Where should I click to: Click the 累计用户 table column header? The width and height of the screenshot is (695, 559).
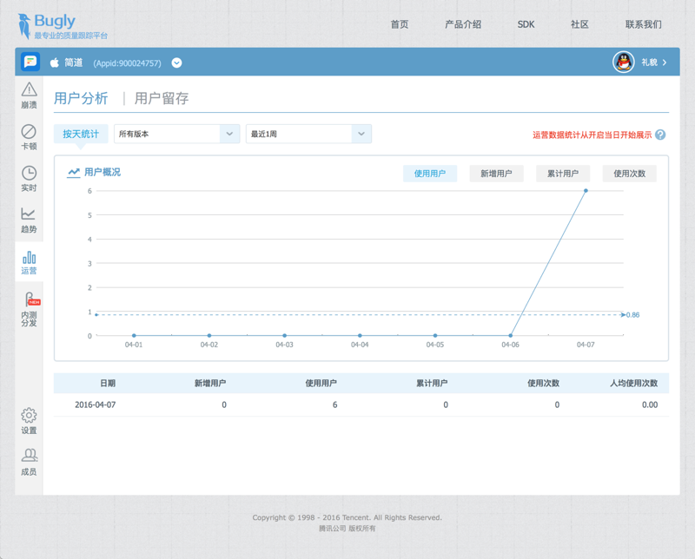tap(432, 383)
